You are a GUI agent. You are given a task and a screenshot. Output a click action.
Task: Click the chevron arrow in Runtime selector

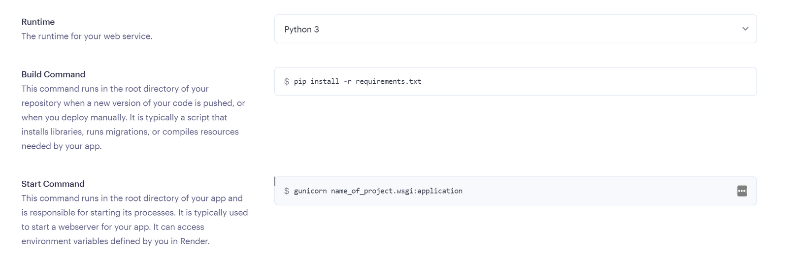click(x=745, y=29)
